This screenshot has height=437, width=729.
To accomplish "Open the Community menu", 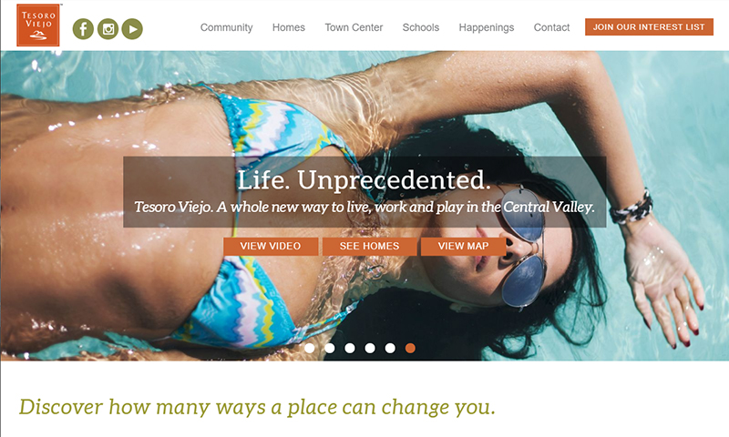I will [x=226, y=28].
